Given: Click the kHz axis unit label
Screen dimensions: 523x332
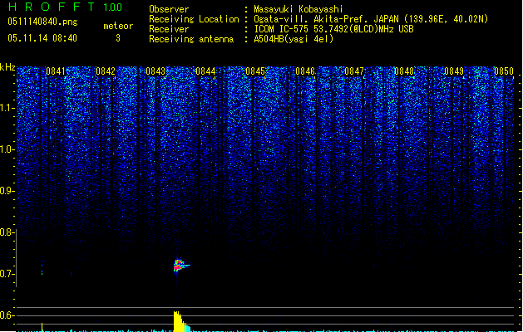Looking at the screenshot, I should 7,67.
